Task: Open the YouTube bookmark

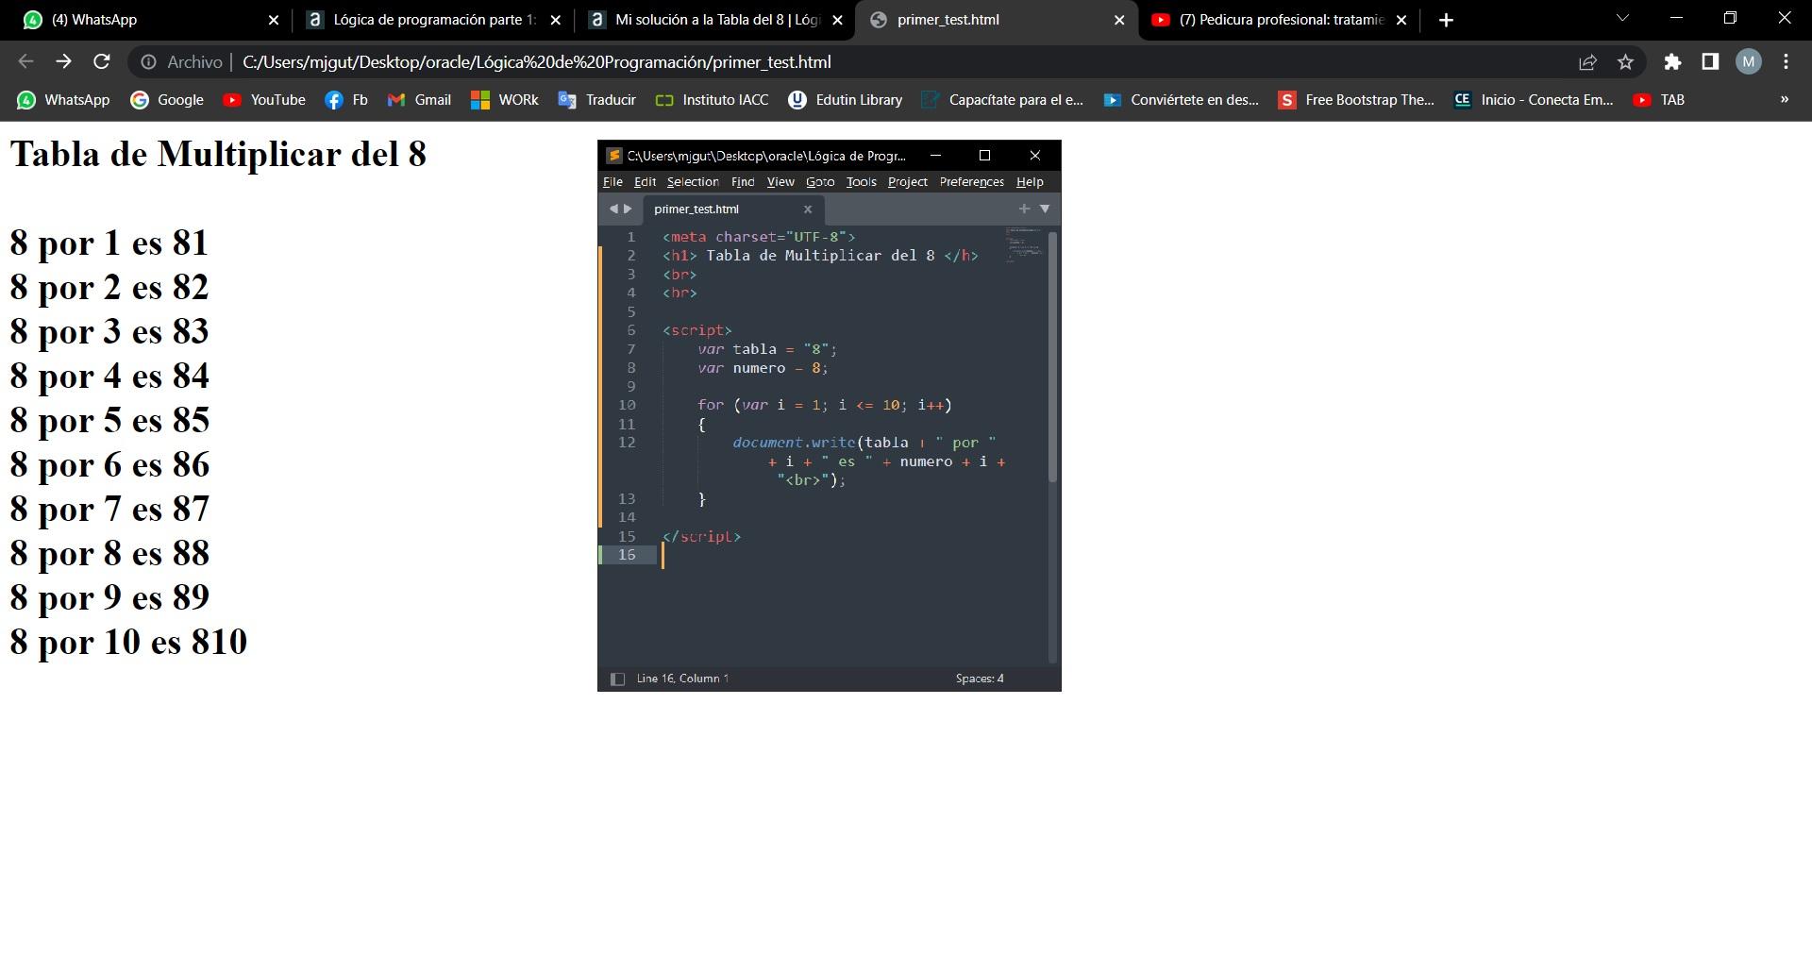Action: click(x=264, y=100)
